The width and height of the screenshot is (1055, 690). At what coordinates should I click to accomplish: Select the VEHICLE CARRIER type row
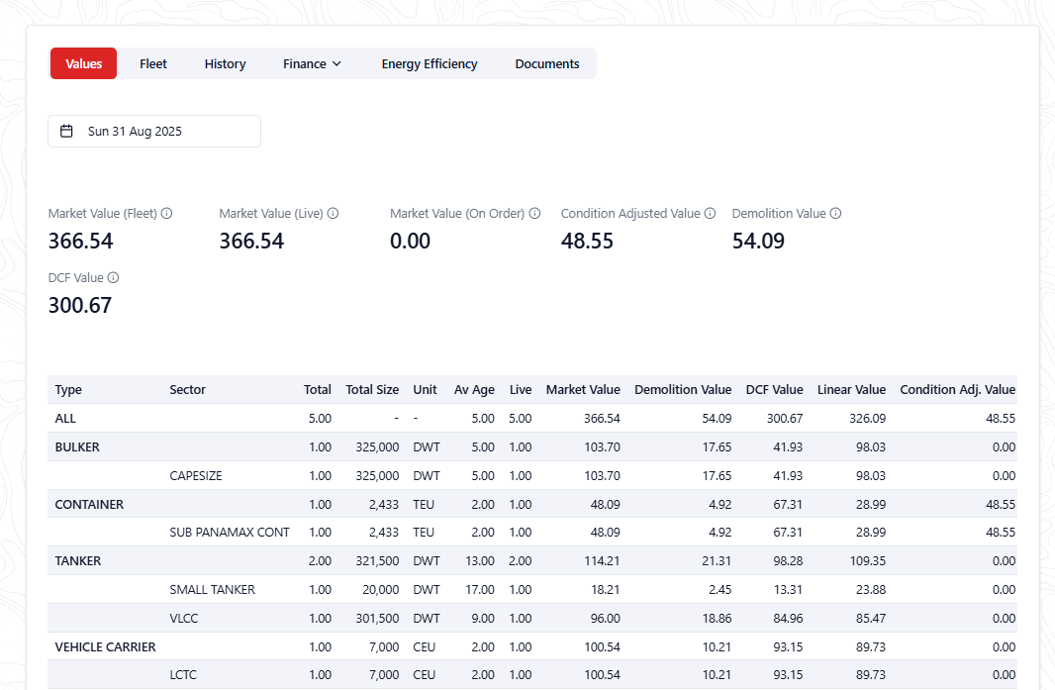532,646
